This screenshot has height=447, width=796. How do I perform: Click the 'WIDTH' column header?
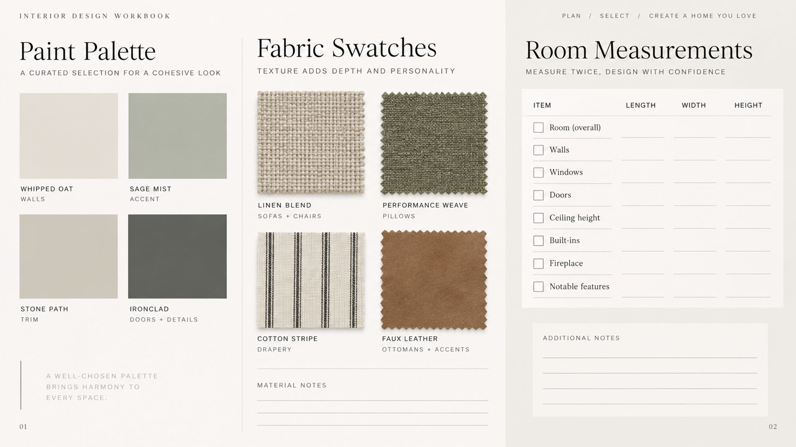(x=694, y=105)
